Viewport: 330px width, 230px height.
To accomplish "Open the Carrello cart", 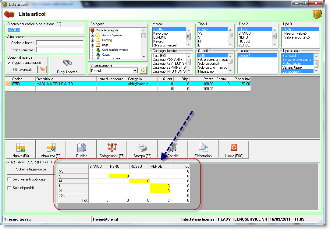I will click(x=173, y=149).
